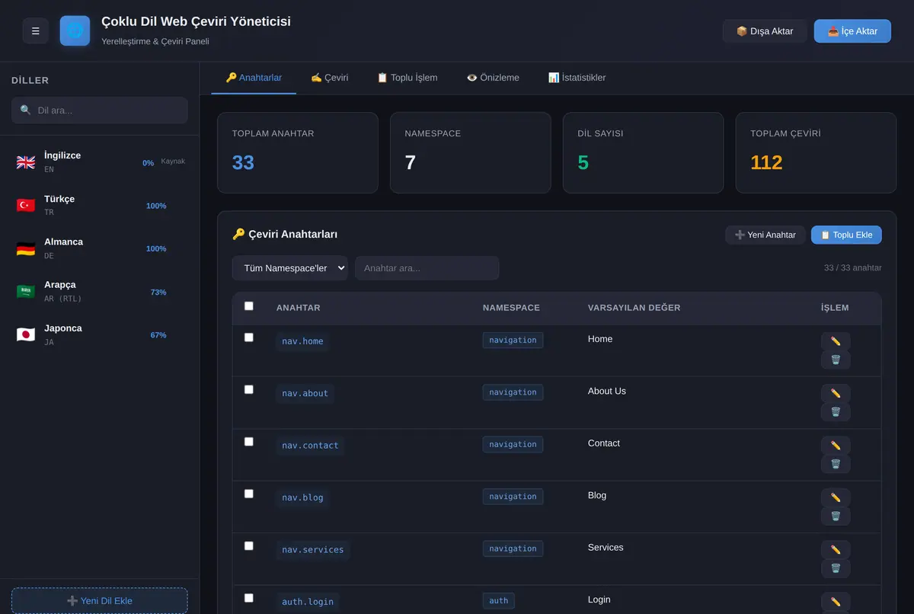Delete the nav.home key via trash icon

click(836, 360)
